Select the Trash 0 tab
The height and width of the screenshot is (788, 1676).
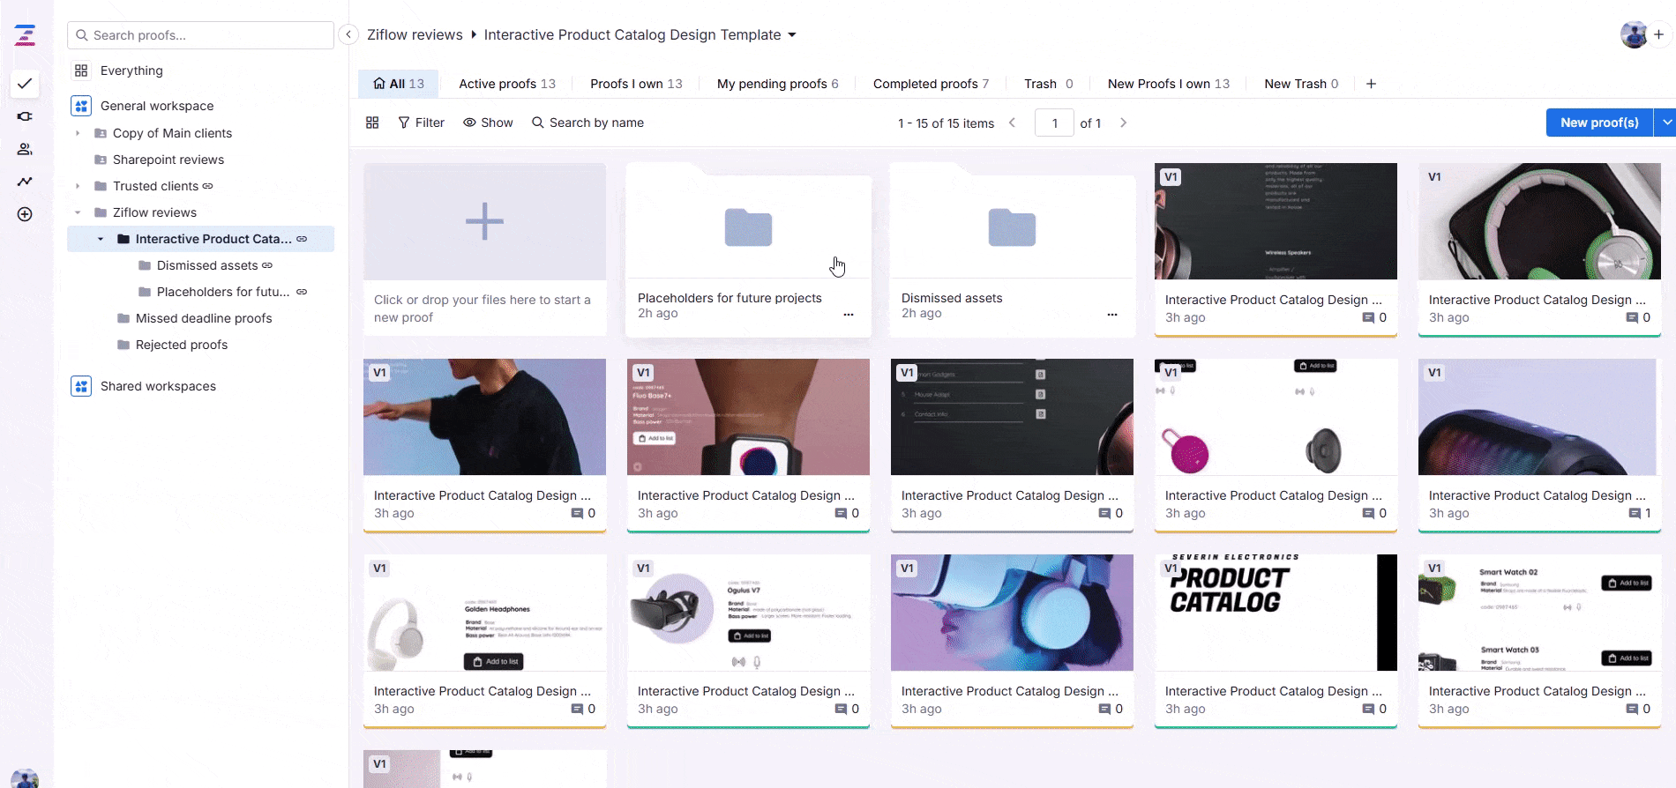pyautogui.click(x=1048, y=84)
